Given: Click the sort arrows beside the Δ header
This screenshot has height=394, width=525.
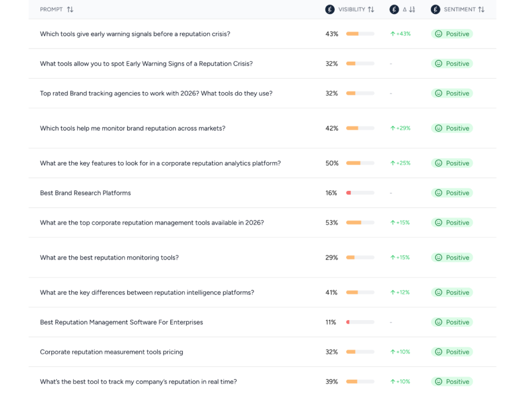Looking at the screenshot, I should coord(412,9).
